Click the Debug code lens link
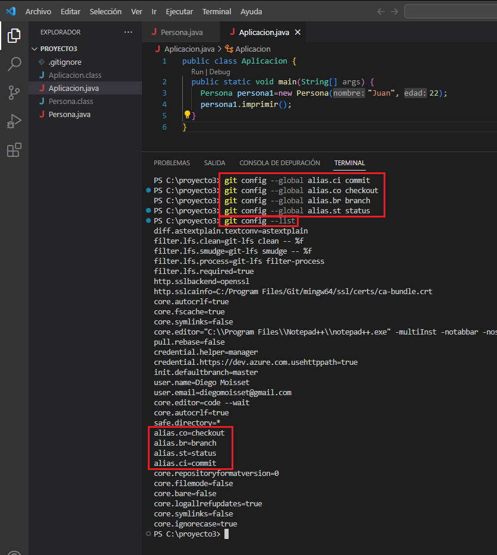This screenshot has width=497, height=555. coord(220,72)
